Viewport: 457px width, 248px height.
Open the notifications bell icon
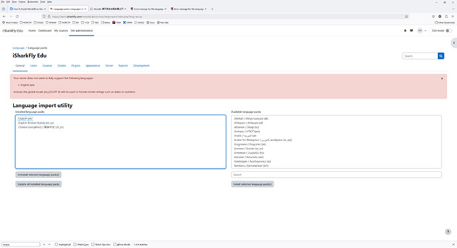click(405, 30)
